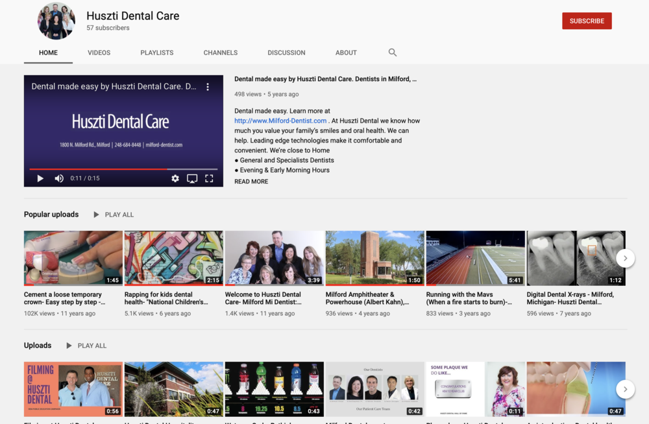Open Cement a loose temporary crown thumbnail
The height and width of the screenshot is (424, 649).
coord(73,258)
